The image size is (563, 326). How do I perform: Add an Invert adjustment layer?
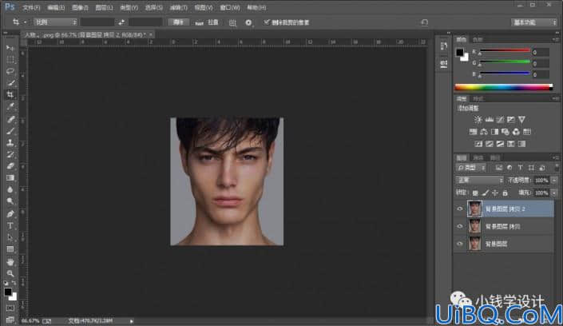[x=478, y=144]
